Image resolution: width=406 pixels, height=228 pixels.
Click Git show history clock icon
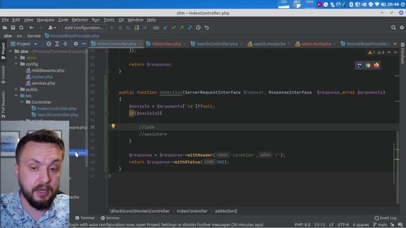[199, 28]
